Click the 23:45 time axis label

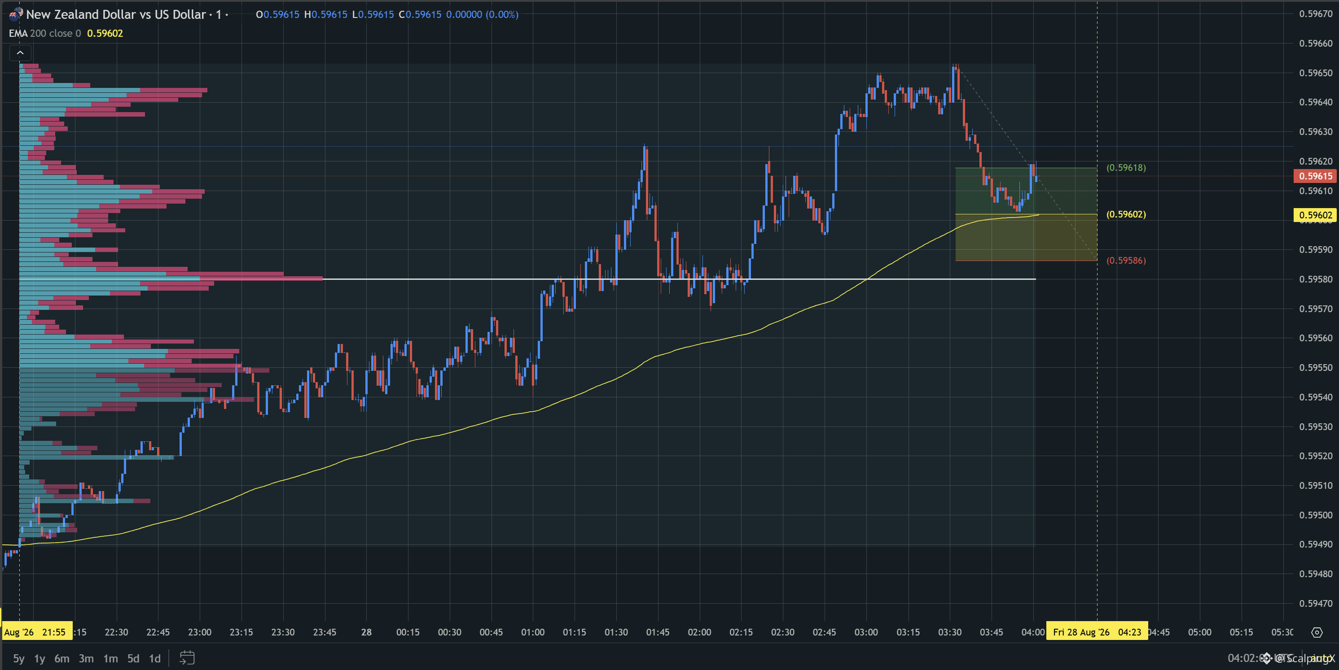325,632
